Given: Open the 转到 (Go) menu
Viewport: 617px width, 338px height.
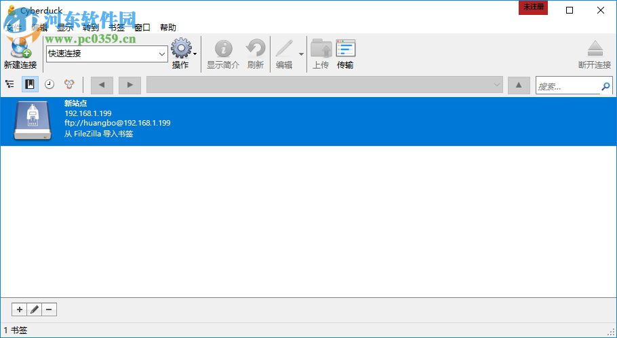Looking at the screenshot, I should tap(90, 28).
